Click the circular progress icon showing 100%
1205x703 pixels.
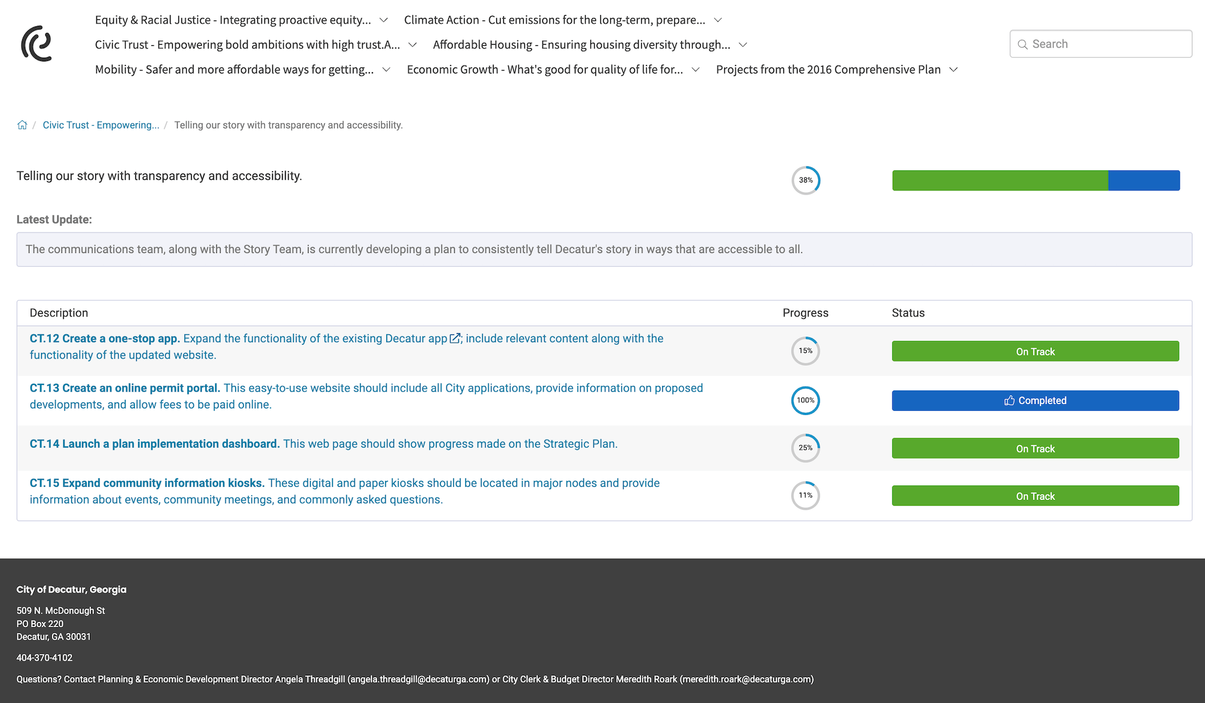[x=805, y=400]
